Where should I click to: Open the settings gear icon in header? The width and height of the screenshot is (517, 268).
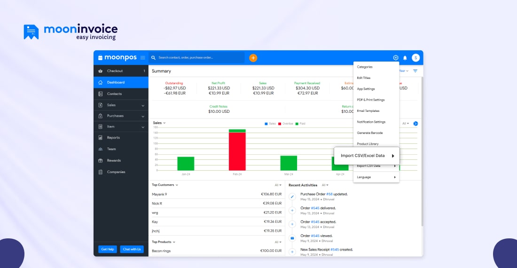pyautogui.click(x=396, y=58)
